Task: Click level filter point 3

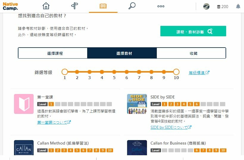Action: (90, 72)
